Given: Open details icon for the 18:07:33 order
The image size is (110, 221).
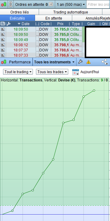Looking at the screenshot, I should [x=3, y=55].
